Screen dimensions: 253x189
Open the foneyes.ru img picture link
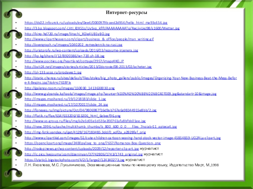coord(90,110)
